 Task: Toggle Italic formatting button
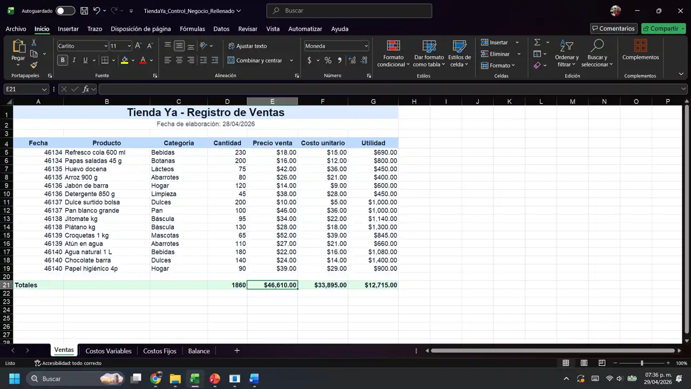pos(74,61)
